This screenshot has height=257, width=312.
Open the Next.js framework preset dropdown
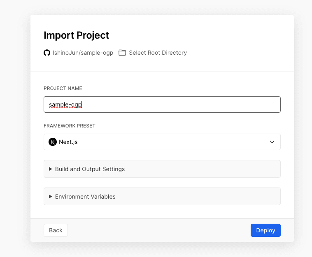pos(162,142)
